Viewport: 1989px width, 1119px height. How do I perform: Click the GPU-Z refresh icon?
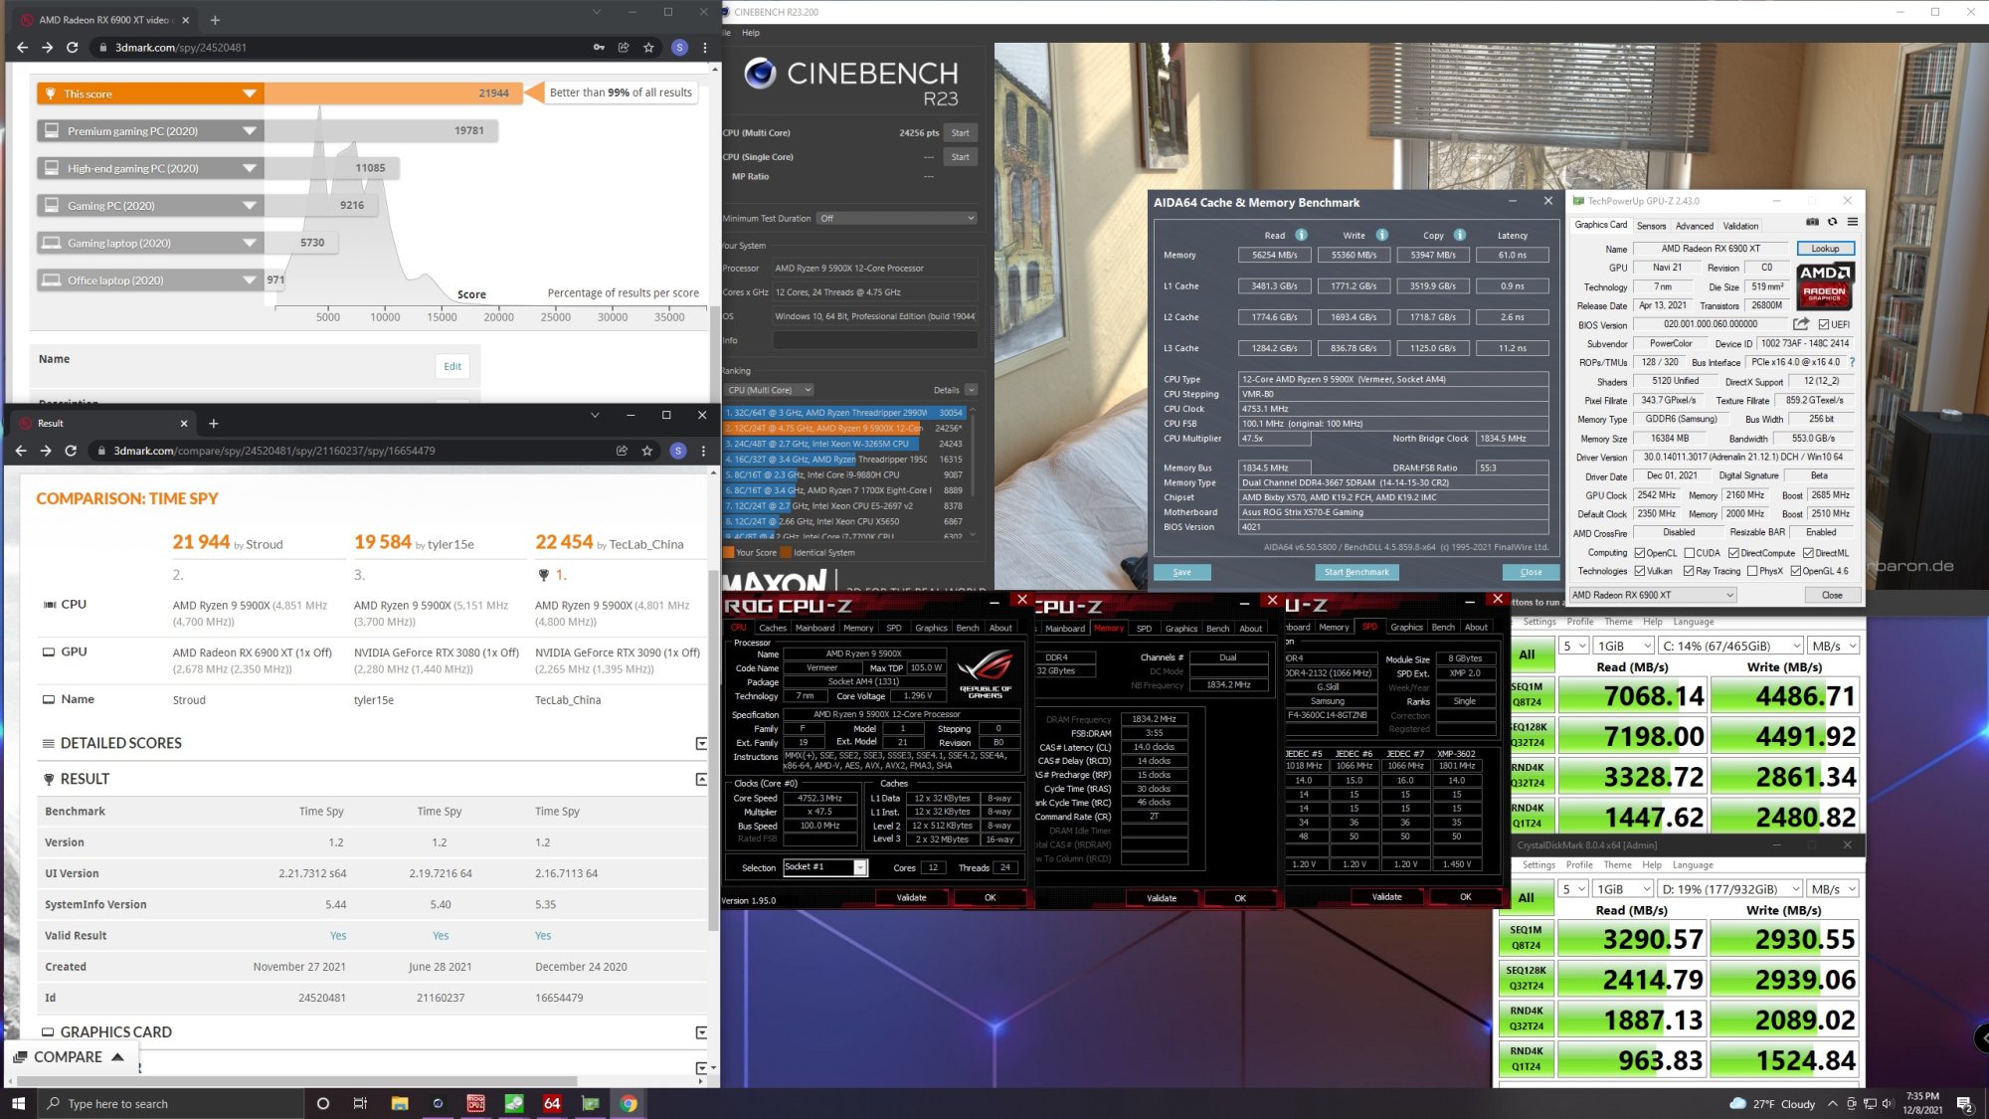pyautogui.click(x=1832, y=222)
